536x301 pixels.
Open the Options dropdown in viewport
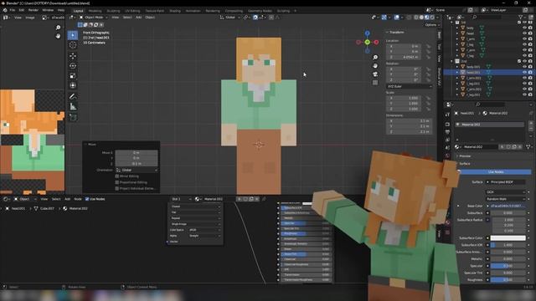point(432,25)
